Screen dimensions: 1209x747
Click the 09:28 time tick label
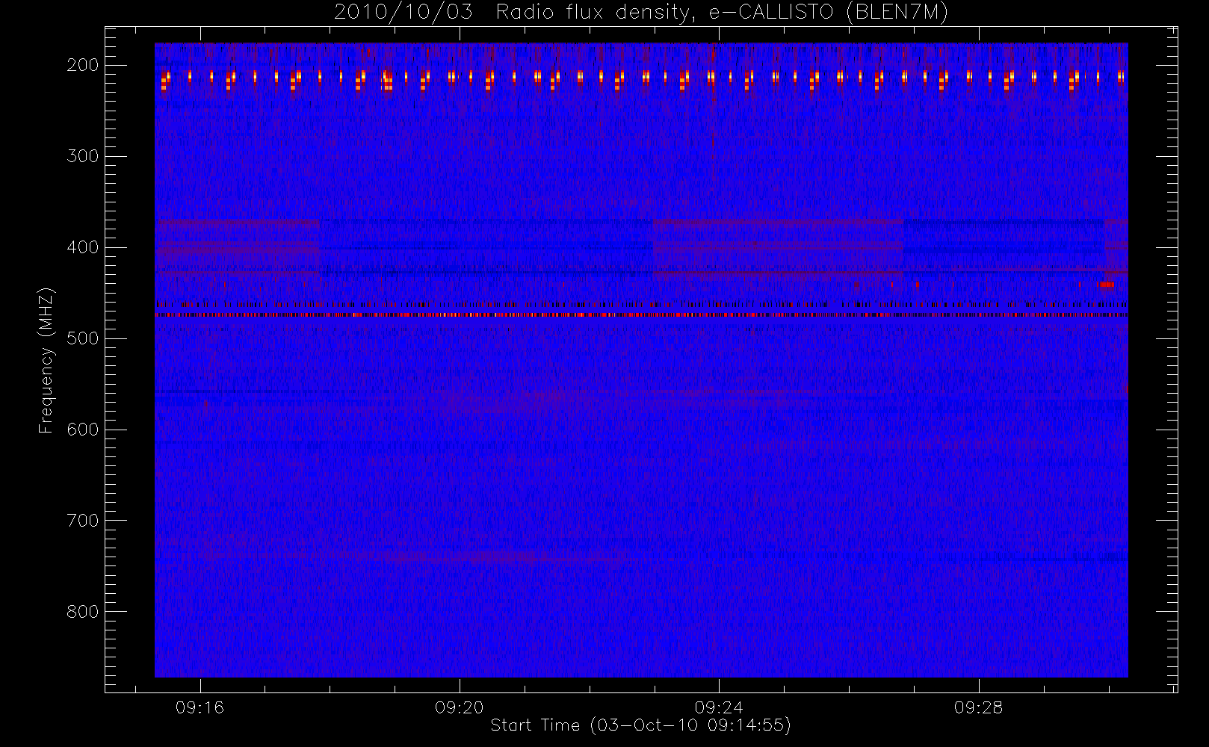pyautogui.click(x=978, y=707)
